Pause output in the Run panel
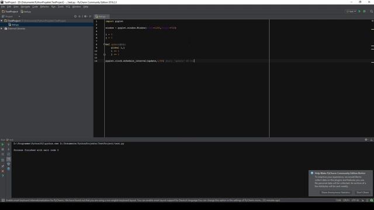 [2, 154]
